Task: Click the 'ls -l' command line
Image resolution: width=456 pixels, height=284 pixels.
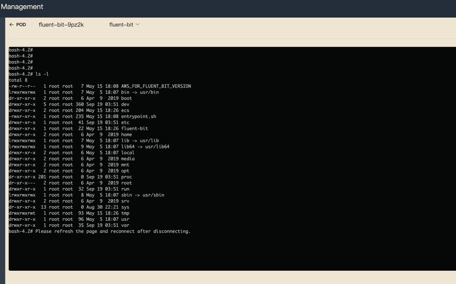Action: pyautogui.click(x=29, y=74)
